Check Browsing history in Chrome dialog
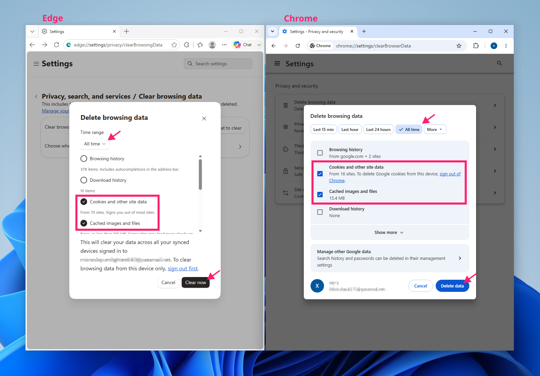 pyautogui.click(x=320, y=153)
